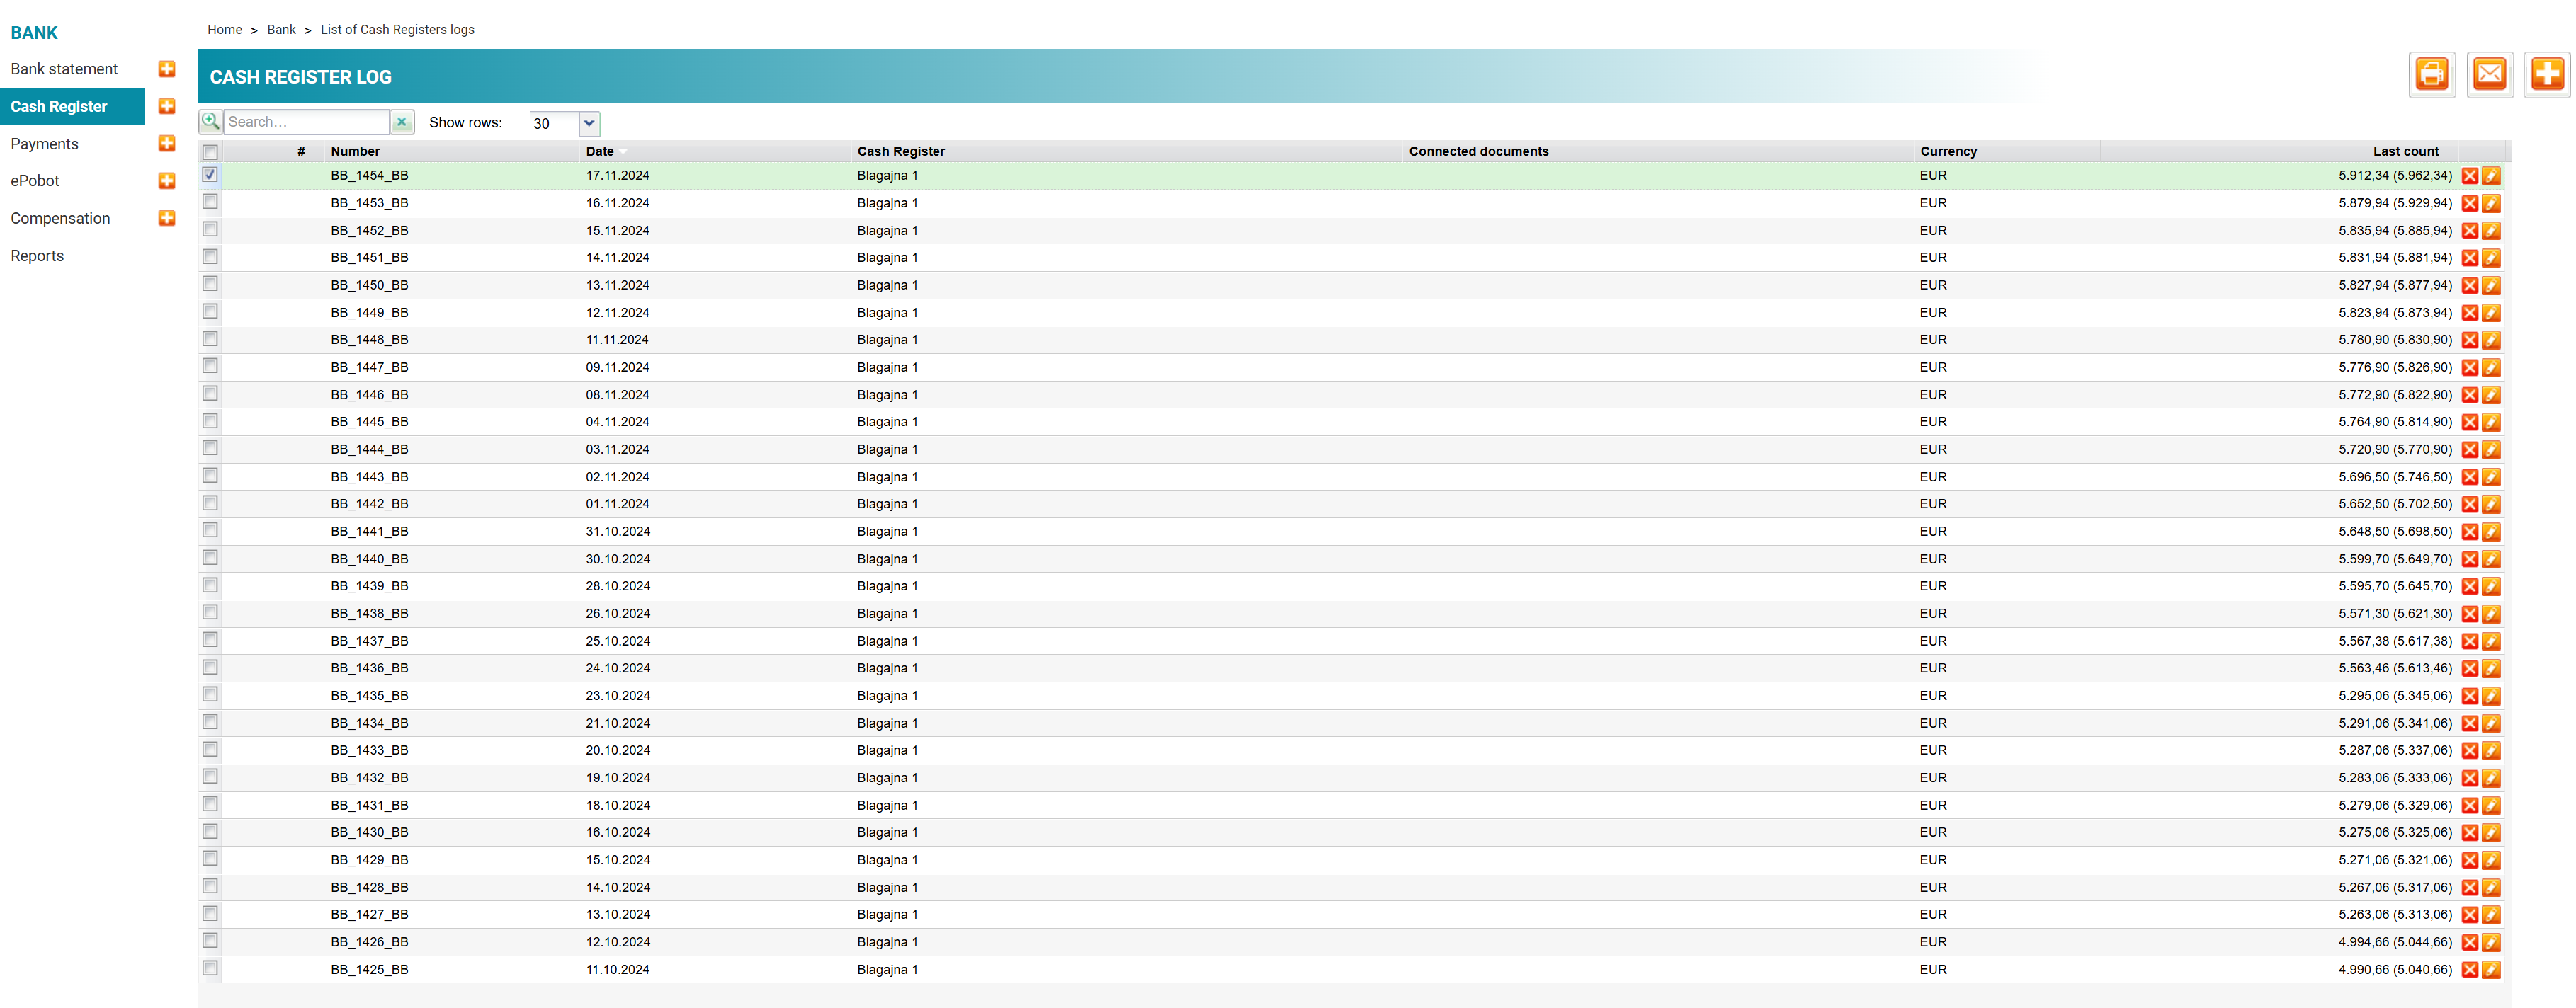
Task: Add a new cash register log using the orange plus button
Action: coord(2546,75)
